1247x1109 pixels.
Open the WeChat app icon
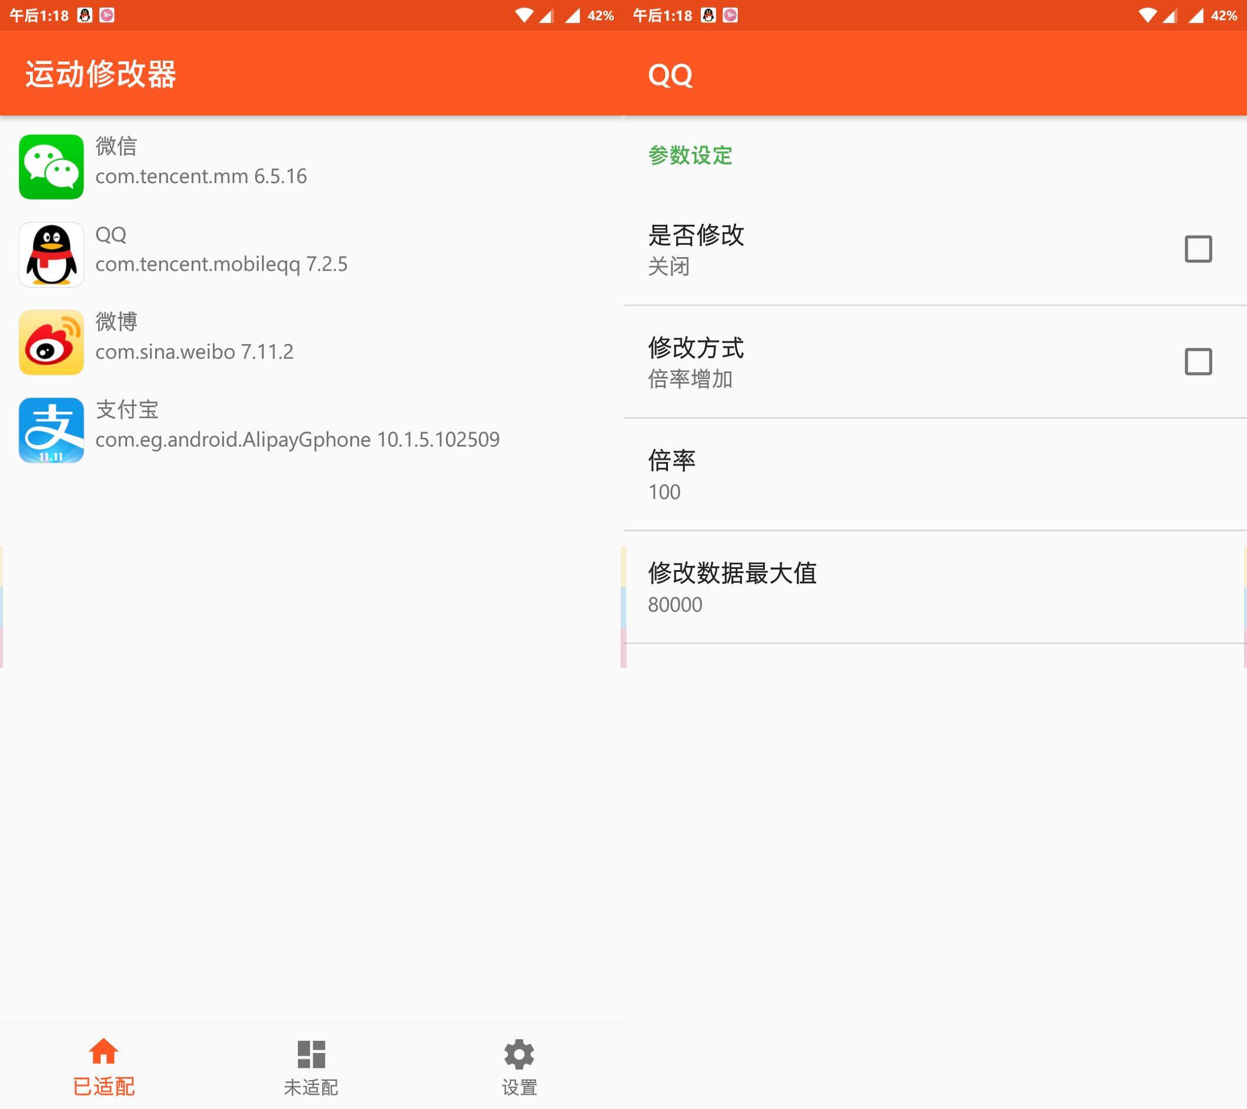(x=51, y=166)
